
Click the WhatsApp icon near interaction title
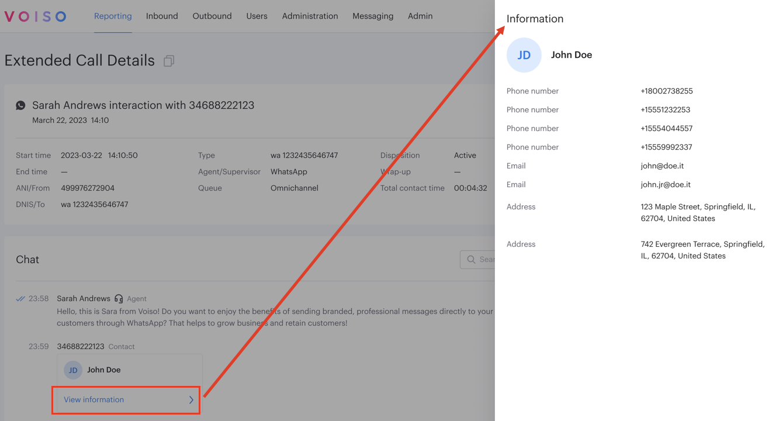pos(21,105)
